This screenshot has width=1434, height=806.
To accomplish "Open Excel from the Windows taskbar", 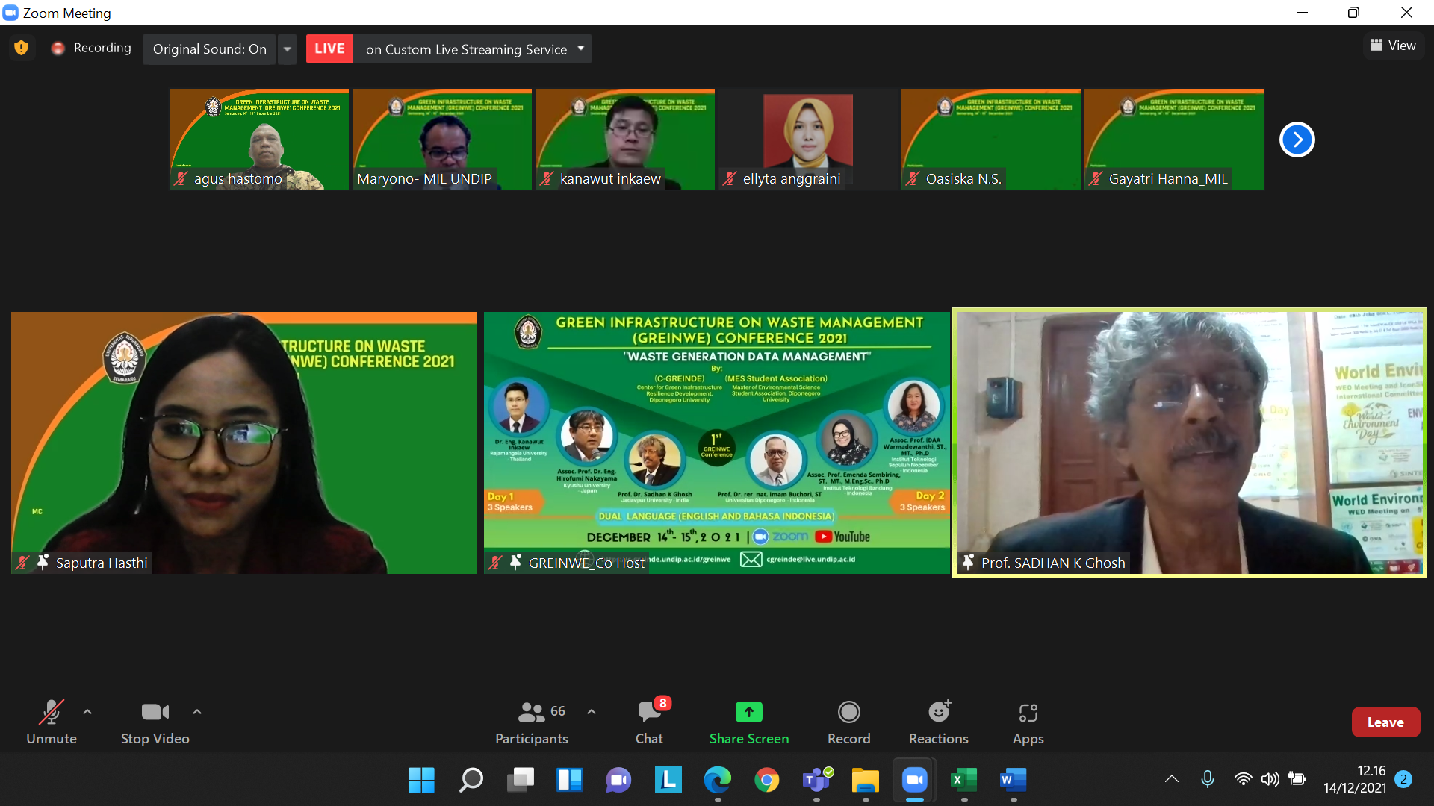I will point(963,780).
